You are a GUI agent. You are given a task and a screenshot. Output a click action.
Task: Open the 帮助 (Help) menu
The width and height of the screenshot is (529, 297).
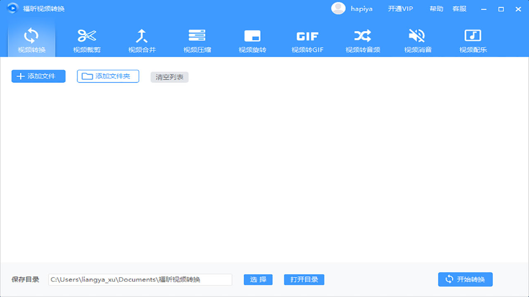(x=436, y=8)
